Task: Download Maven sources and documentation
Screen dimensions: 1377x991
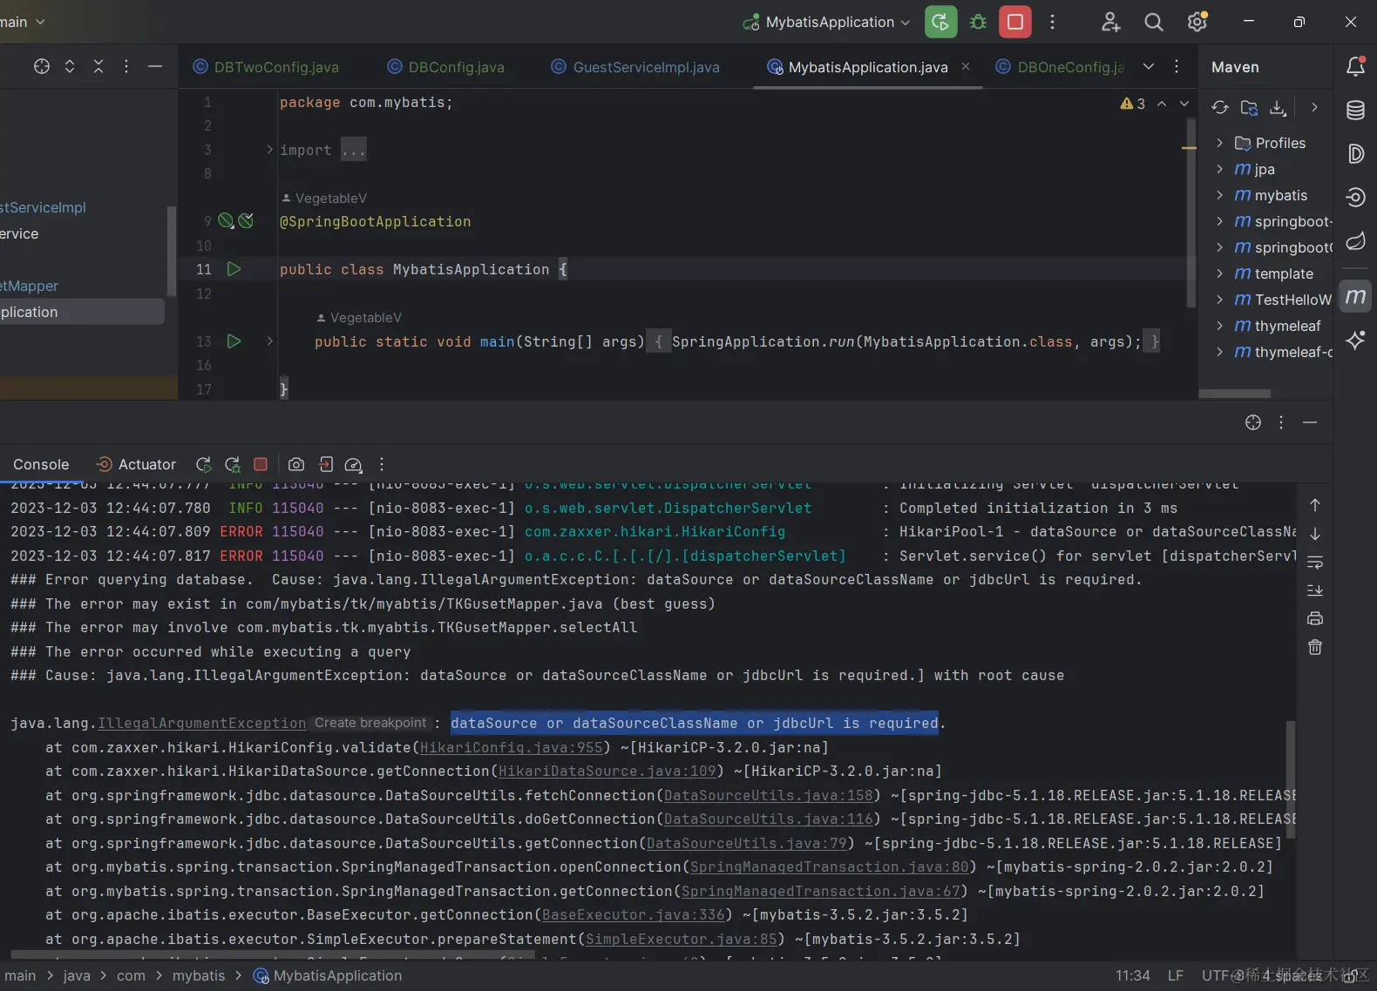Action: click(1278, 107)
